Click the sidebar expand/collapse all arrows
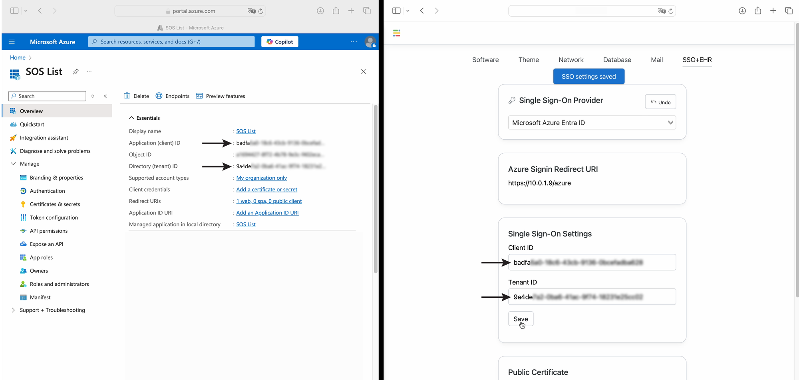Image resolution: width=799 pixels, height=380 pixels. coord(93,96)
